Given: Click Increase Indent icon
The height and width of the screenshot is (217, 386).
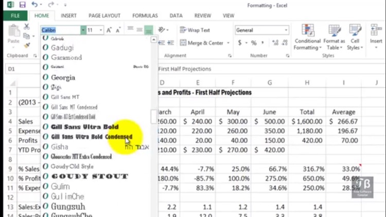Looking at the screenshot, I should 170,43.
